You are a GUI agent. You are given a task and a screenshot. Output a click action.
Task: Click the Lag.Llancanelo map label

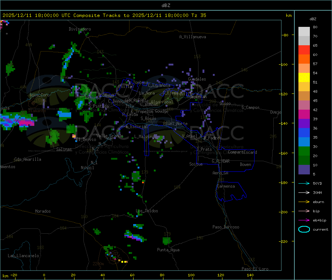click(x=23, y=256)
